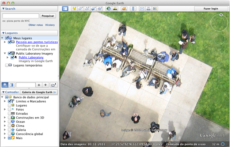
Task: Move item down with the down arrow
Action: click(46, 85)
